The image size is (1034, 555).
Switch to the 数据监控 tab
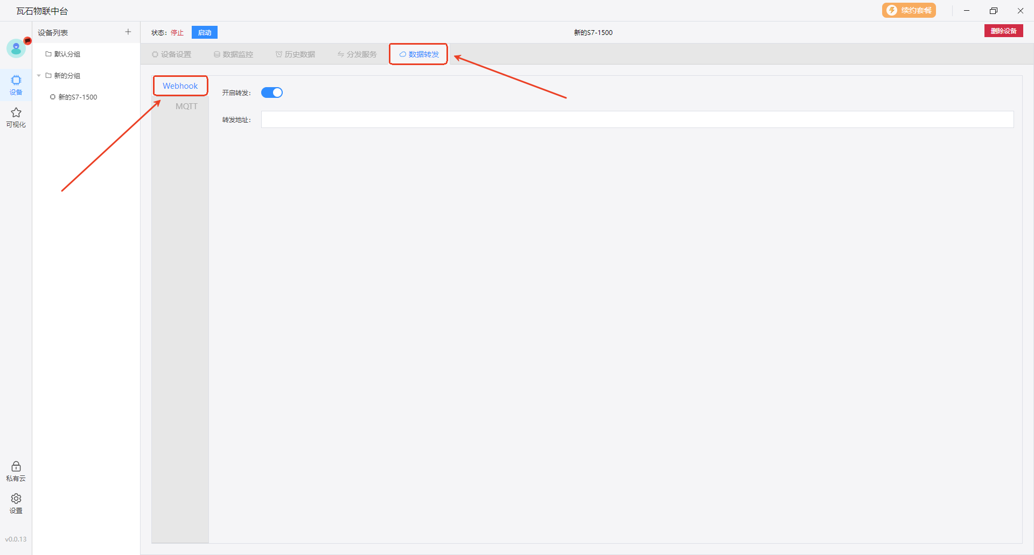pyautogui.click(x=233, y=54)
